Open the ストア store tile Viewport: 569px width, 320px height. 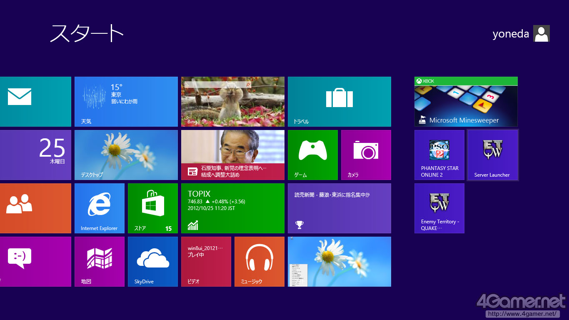pyautogui.click(x=153, y=208)
